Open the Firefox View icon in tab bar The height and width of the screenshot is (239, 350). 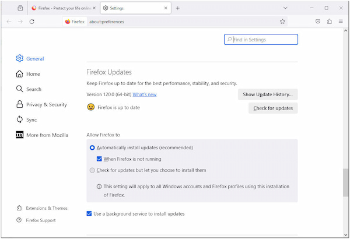point(20,8)
